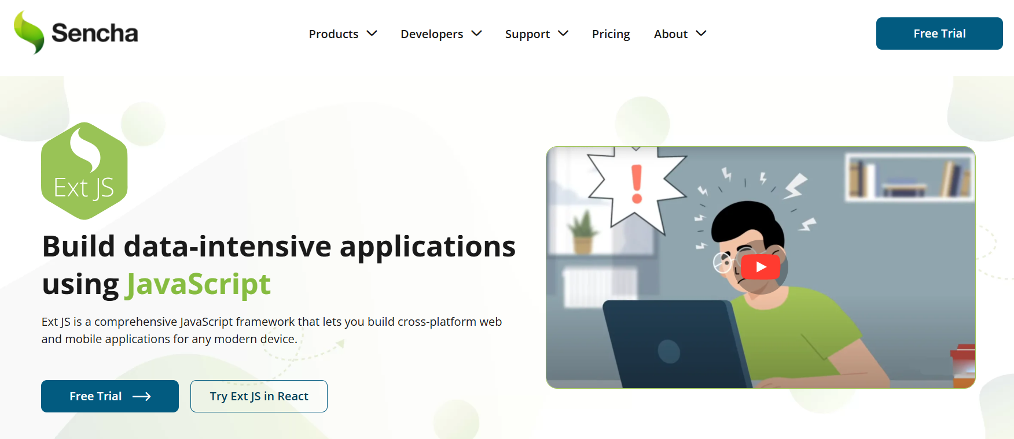Click the Ext JS description paragraph
Viewport: 1014px width, 439px height.
click(x=271, y=330)
